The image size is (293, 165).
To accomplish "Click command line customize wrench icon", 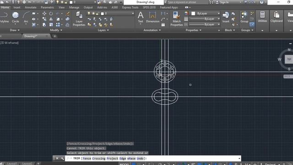I will coord(62,158).
